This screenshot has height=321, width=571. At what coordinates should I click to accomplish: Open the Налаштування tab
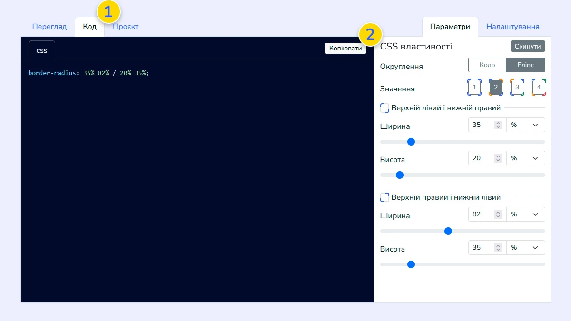pyautogui.click(x=513, y=27)
